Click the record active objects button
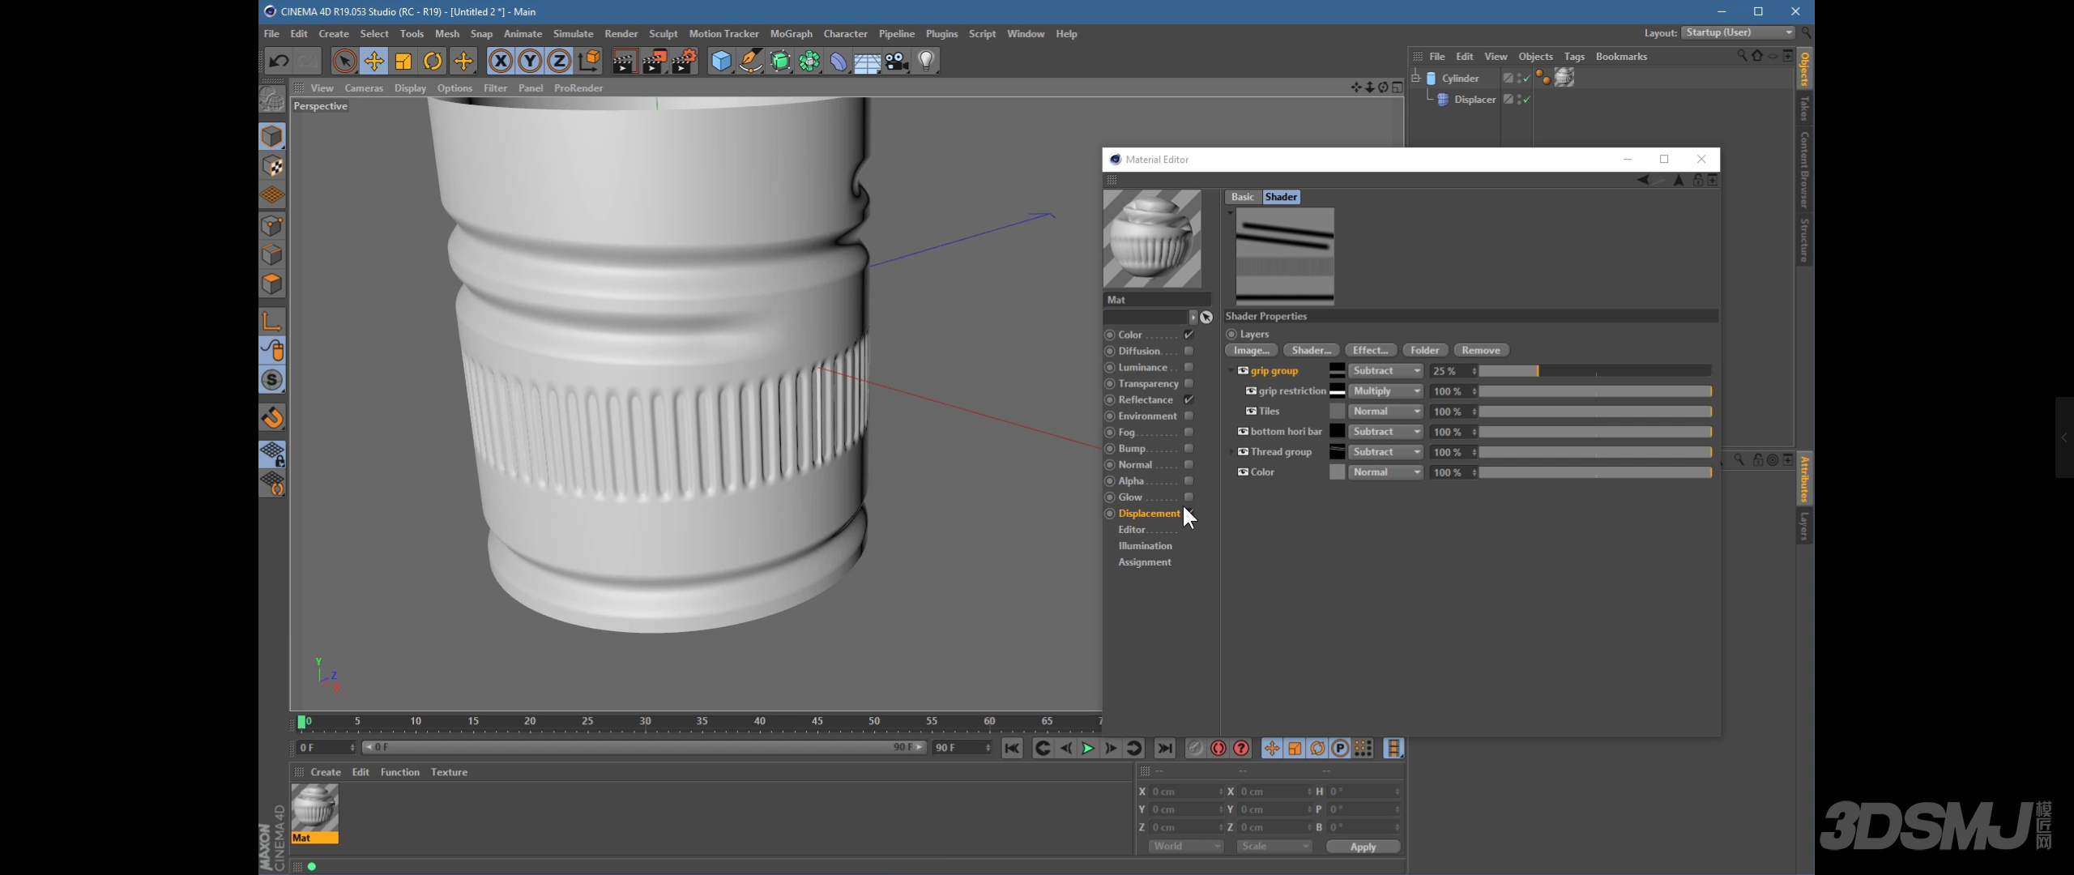Screen dimensions: 2074x875 tap(1196, 748)
